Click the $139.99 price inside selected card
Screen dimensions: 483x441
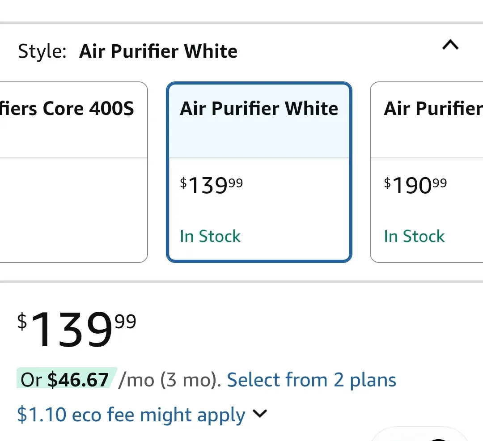[211, 184]
